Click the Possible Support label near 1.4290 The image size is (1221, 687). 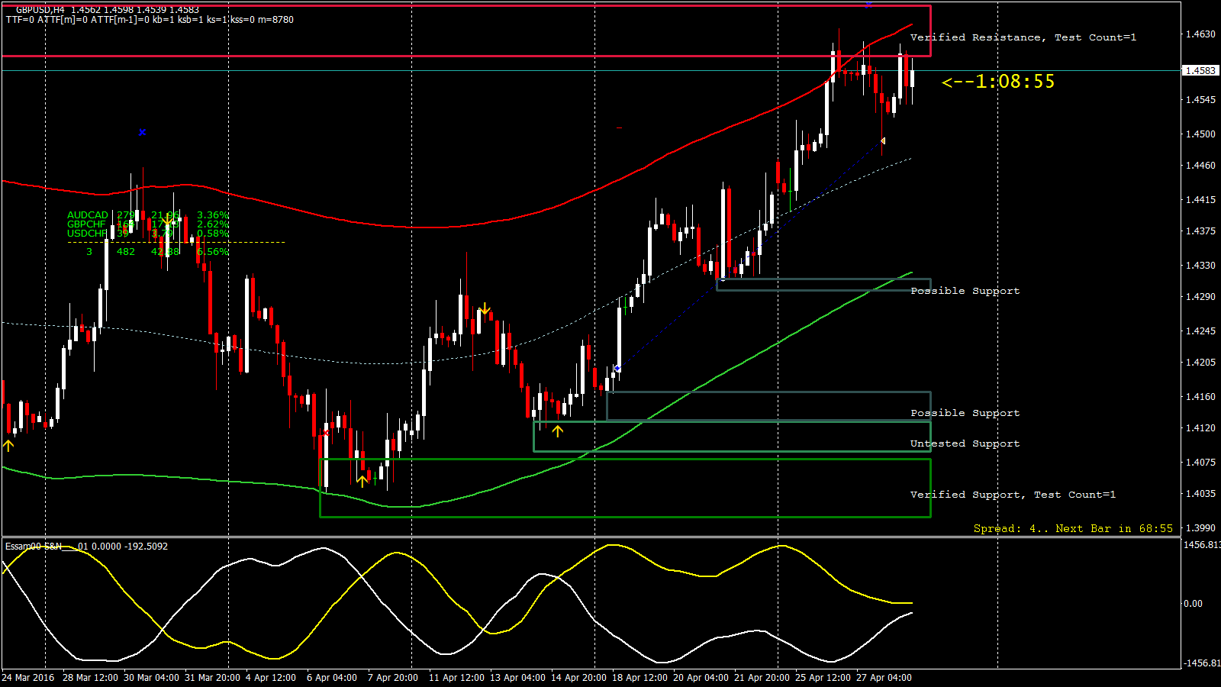click(x=965, y=291)
